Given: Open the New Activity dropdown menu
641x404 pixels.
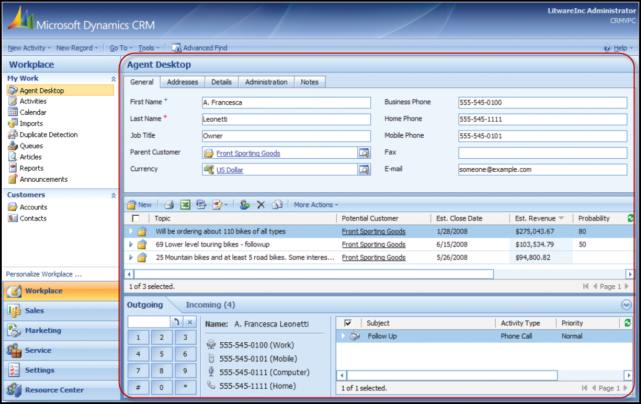Looking at the screenshot, I should [29, 48].
